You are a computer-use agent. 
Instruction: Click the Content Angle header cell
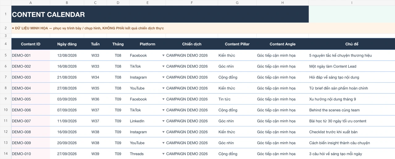pyautogui.click(x=283, y=44)
